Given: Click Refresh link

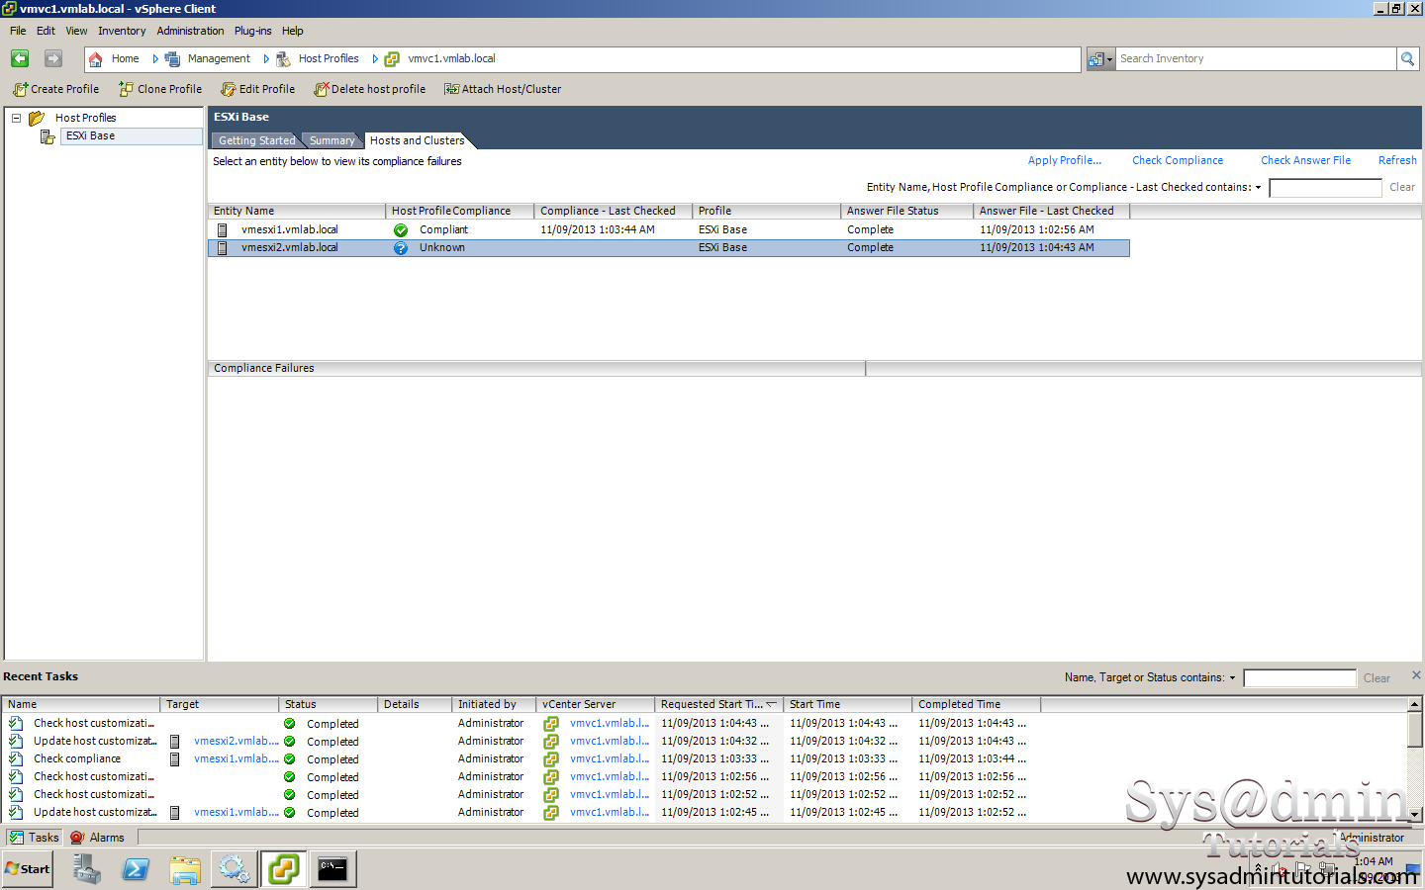Looking at the screenshot, I should tap(1397, 160).
